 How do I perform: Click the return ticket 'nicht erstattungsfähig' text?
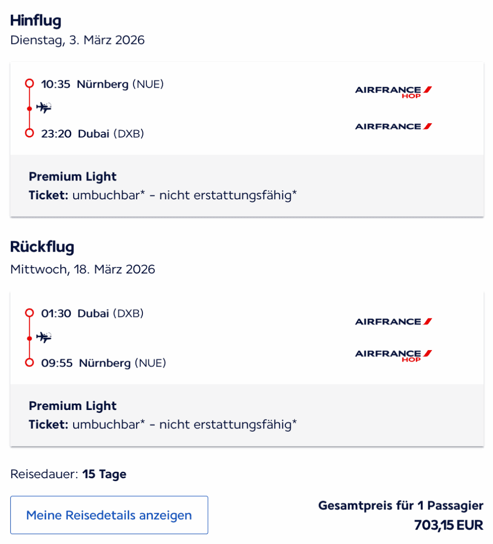227,425
